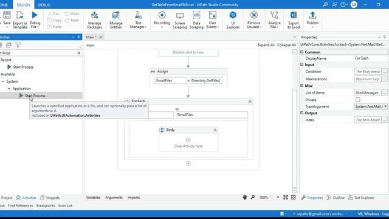This screenshot has width=389, height=219.
Task: Open the Condition expression editor button
Action: pyautogui.click(x=385, y=72)
